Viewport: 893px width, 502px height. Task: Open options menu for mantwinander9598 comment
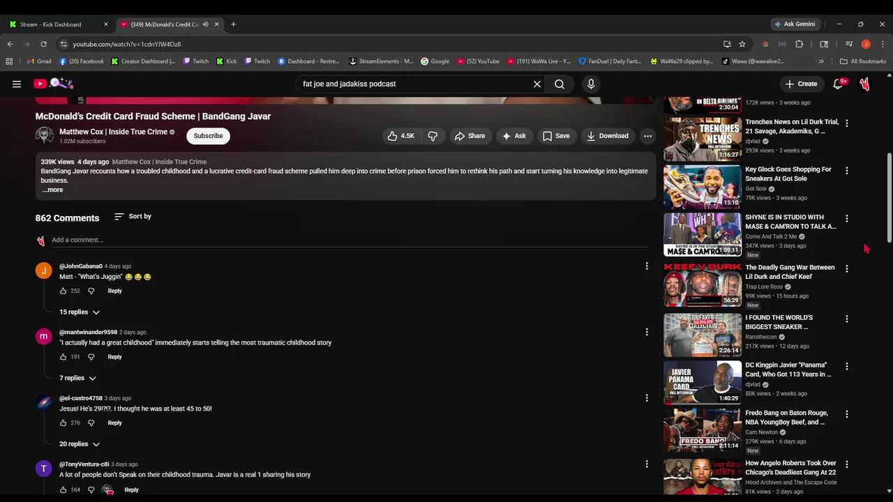click(647, 332)
